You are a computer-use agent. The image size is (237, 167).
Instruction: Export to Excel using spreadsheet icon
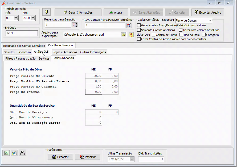point(6,153)
